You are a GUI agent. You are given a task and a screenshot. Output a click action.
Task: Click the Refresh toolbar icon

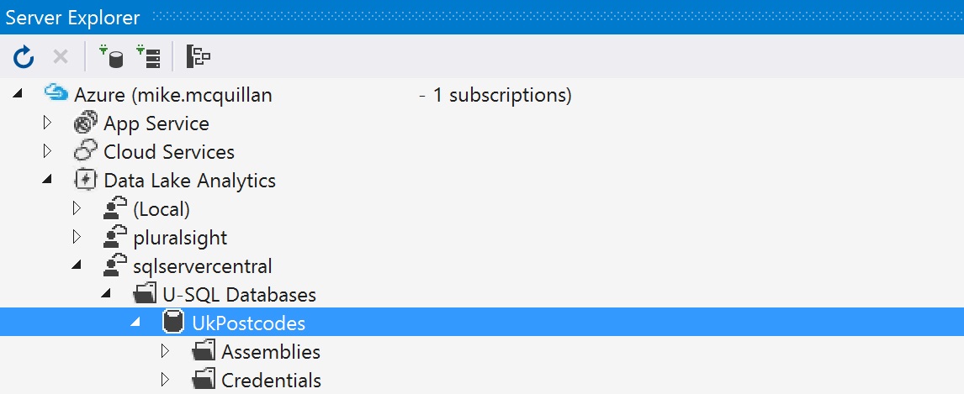[x=24, y=57]
